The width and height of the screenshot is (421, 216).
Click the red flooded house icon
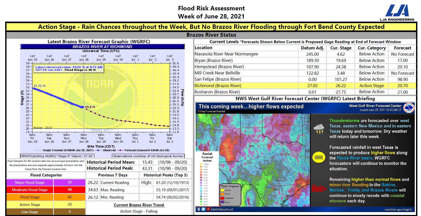tap(319, 188)
